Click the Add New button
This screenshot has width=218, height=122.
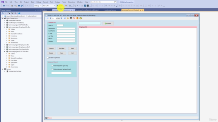(x=62, y=48)
